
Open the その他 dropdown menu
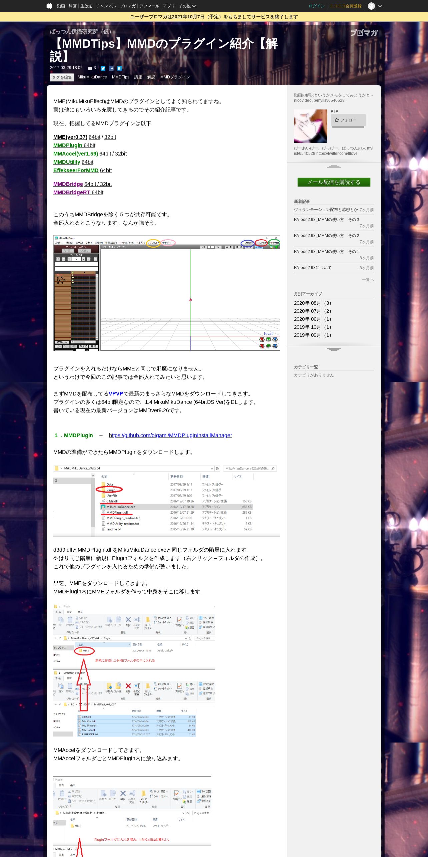point(187,6)
